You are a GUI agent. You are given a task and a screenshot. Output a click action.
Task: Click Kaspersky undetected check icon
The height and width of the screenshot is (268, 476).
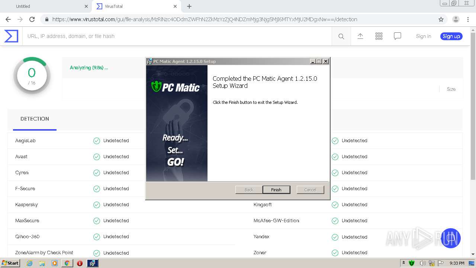(x=97, y=205)
